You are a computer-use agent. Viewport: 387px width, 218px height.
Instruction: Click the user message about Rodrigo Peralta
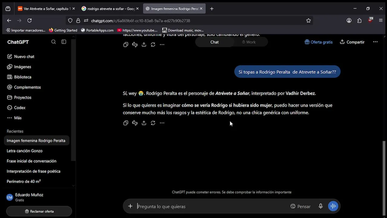point(287,72)
